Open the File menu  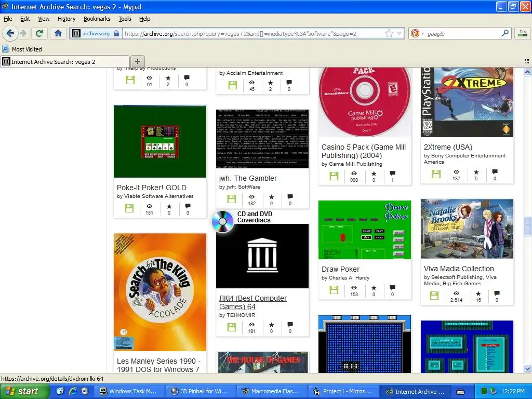click(x=8, y=19)
